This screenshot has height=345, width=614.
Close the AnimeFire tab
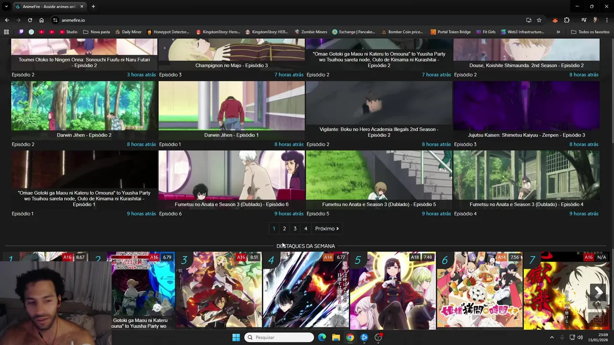click(x=82, y=7)
